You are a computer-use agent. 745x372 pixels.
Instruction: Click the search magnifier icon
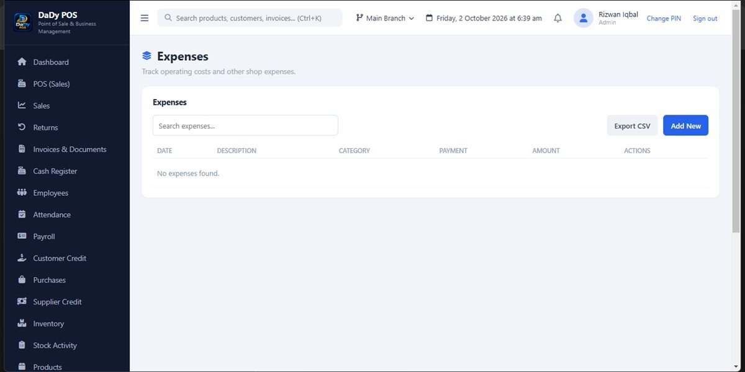point(168,18)
